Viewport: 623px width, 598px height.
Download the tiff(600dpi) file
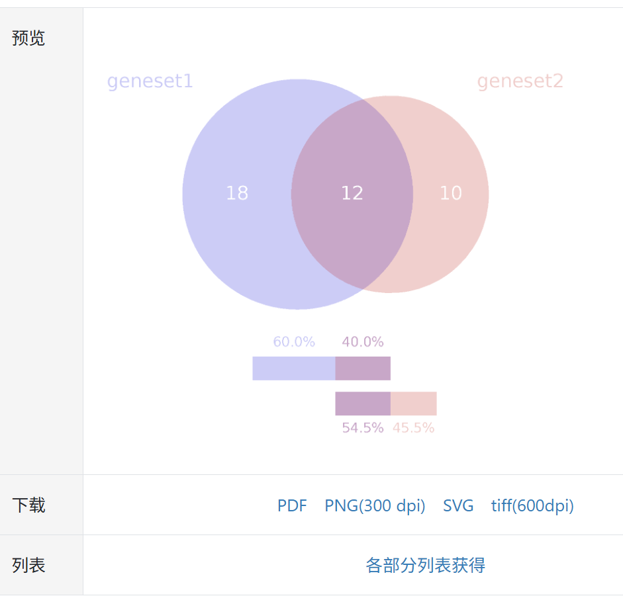point(534,505)
